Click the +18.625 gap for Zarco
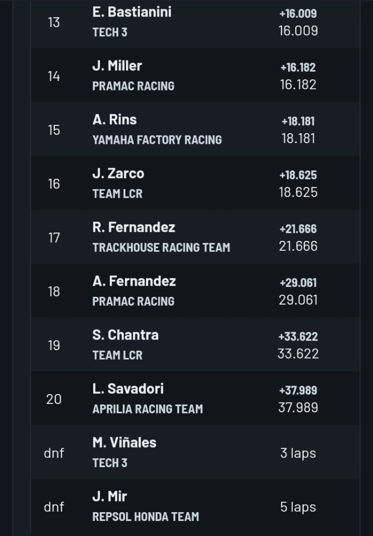The width and height of the screenshot is (373, 536). click(x=298, y=175)
